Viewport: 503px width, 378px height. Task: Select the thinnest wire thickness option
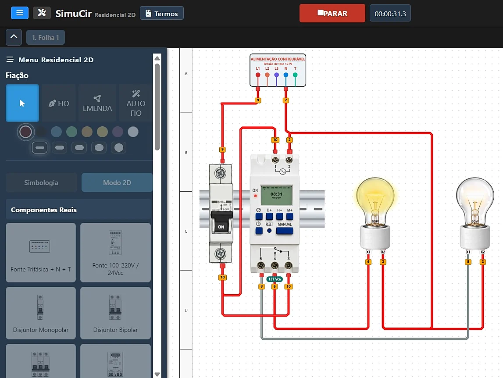40,148
